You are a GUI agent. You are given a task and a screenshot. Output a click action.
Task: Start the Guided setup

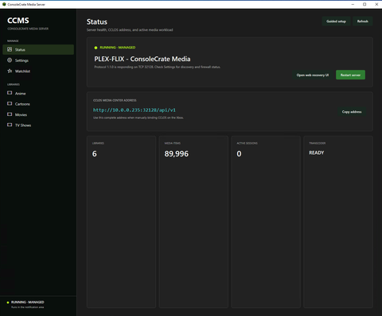(x=336, y=21)
